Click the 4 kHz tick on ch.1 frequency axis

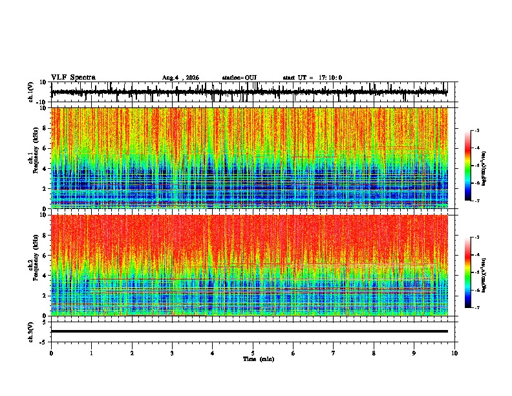tap(45, 169)
